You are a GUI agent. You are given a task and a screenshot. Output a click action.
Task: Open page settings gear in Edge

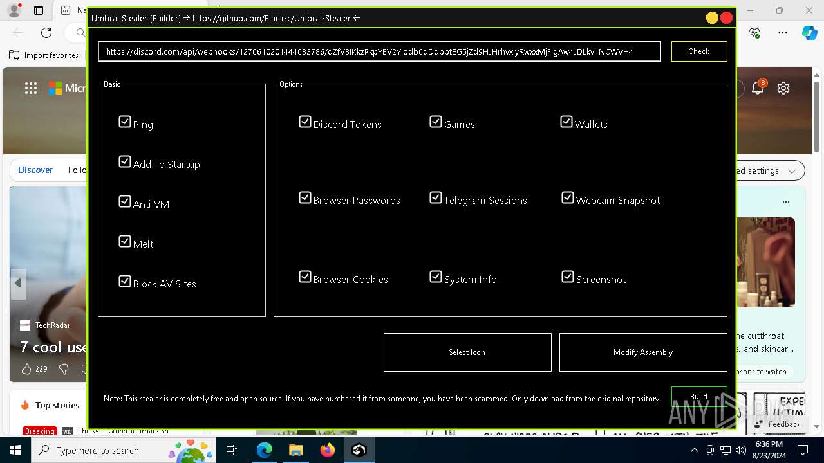tap(783, 88)
